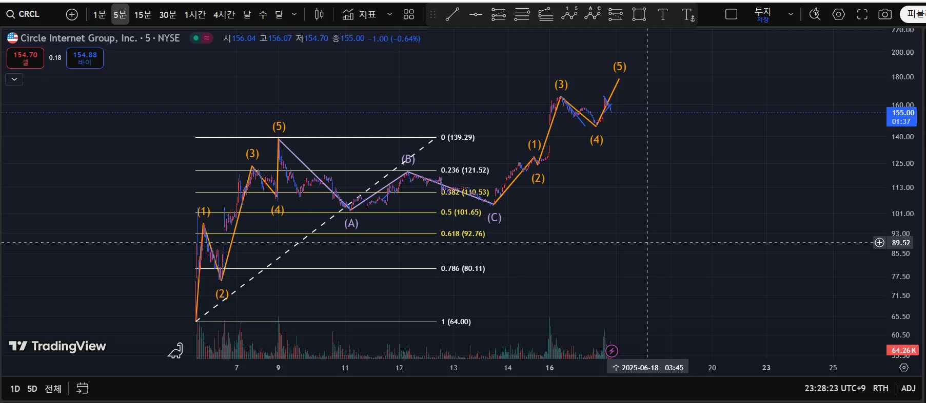Select the Fibonacci retracement tool
Viewport: 926px width, 403px height.
(499, 14)
